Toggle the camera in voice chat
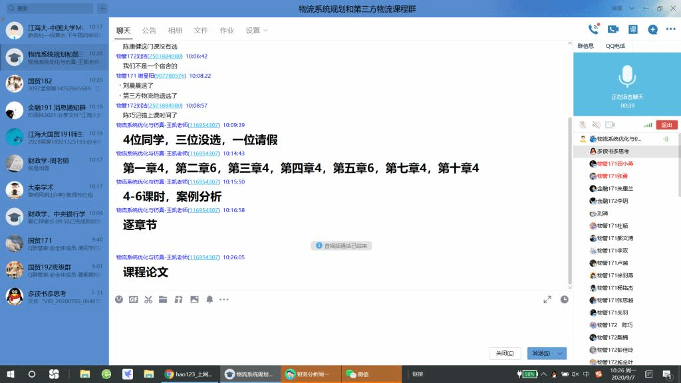This screenshot has height=383, width=681. coord(610,125)
